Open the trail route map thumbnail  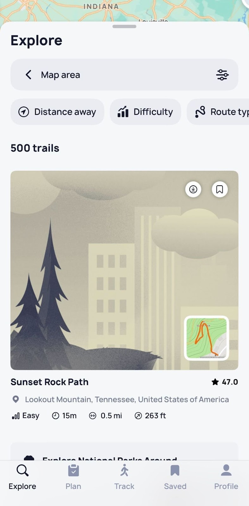coord(207,338)
